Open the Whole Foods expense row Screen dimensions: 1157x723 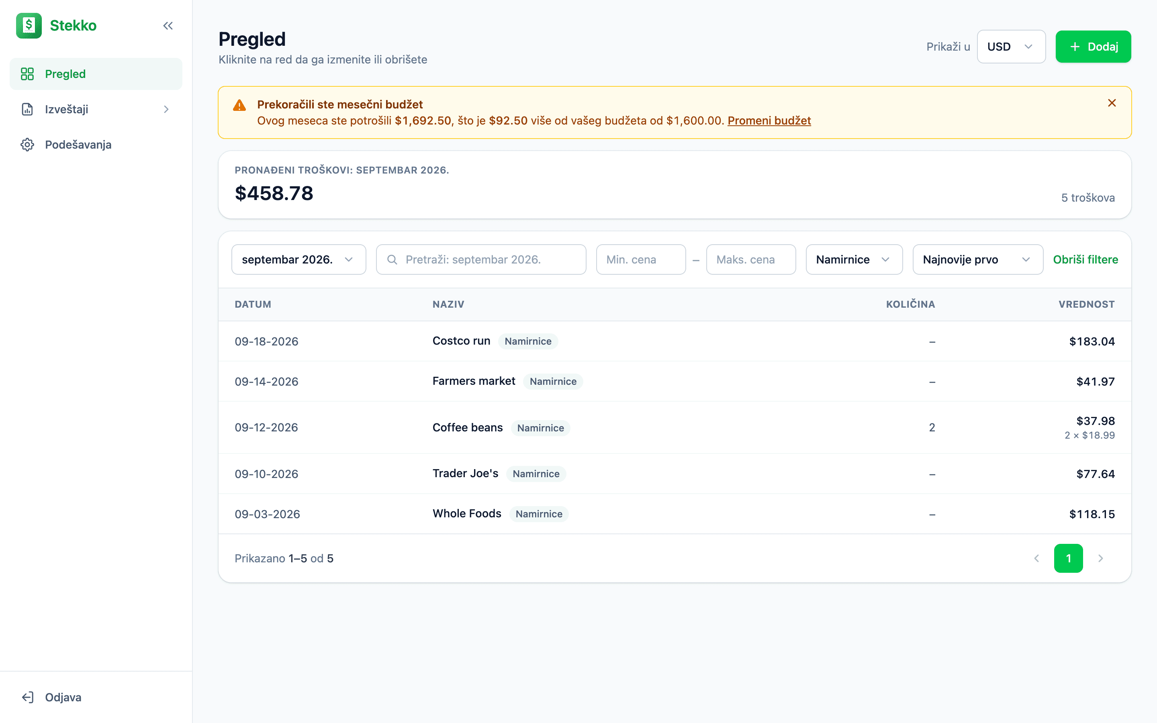[675, 514]
